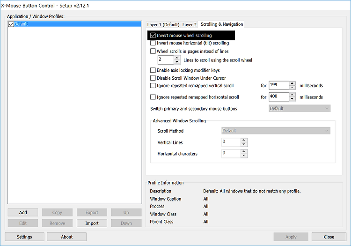351x246 pixels.
Task: Decrease vertical scroll milliseconds value
Action: click(292, 87)
